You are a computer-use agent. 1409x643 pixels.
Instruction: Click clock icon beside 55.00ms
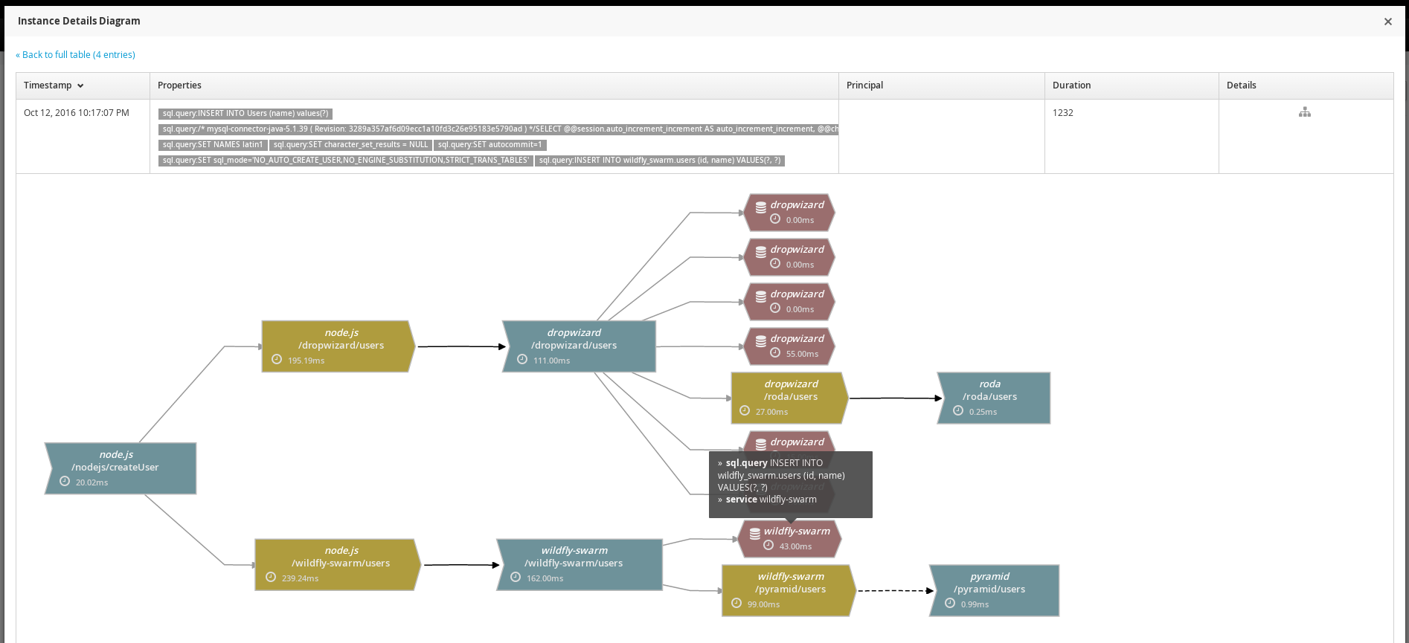tap(775, 353)
